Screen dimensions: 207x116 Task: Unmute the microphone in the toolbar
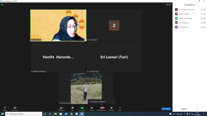5,109
